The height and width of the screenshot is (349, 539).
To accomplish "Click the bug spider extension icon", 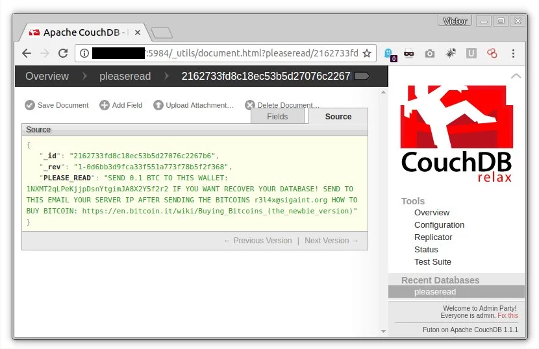I will click(451, 53).
